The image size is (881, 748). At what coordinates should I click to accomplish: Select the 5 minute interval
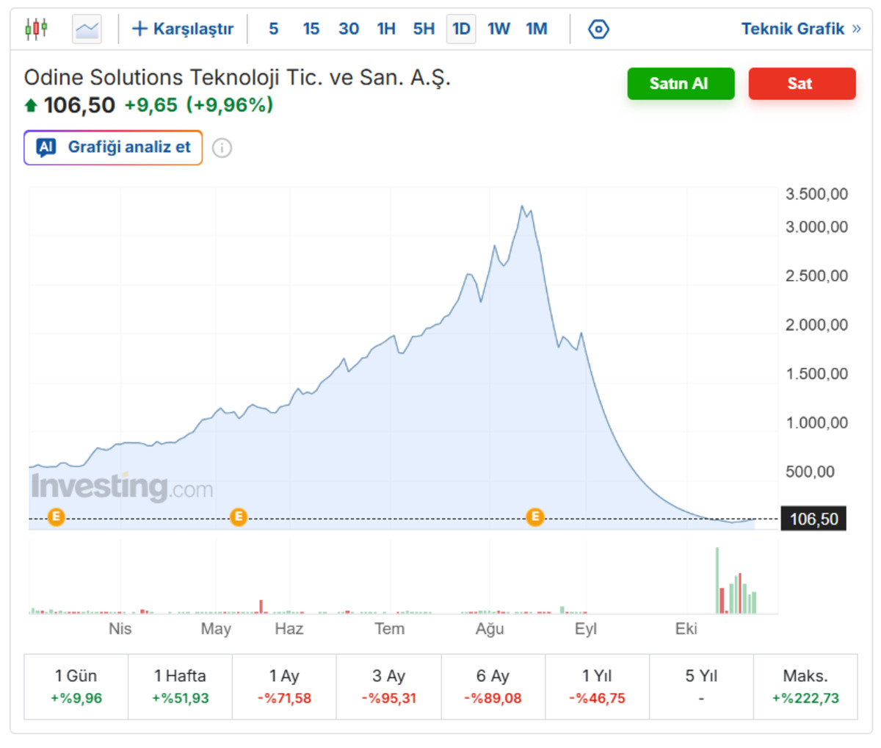tap(273, 29)
